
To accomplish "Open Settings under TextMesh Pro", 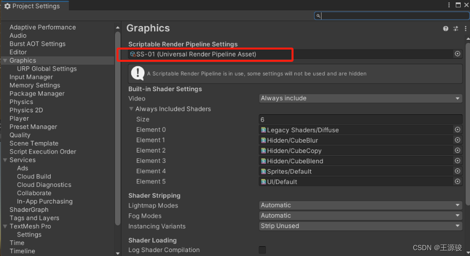I will (x=29, y=235).
